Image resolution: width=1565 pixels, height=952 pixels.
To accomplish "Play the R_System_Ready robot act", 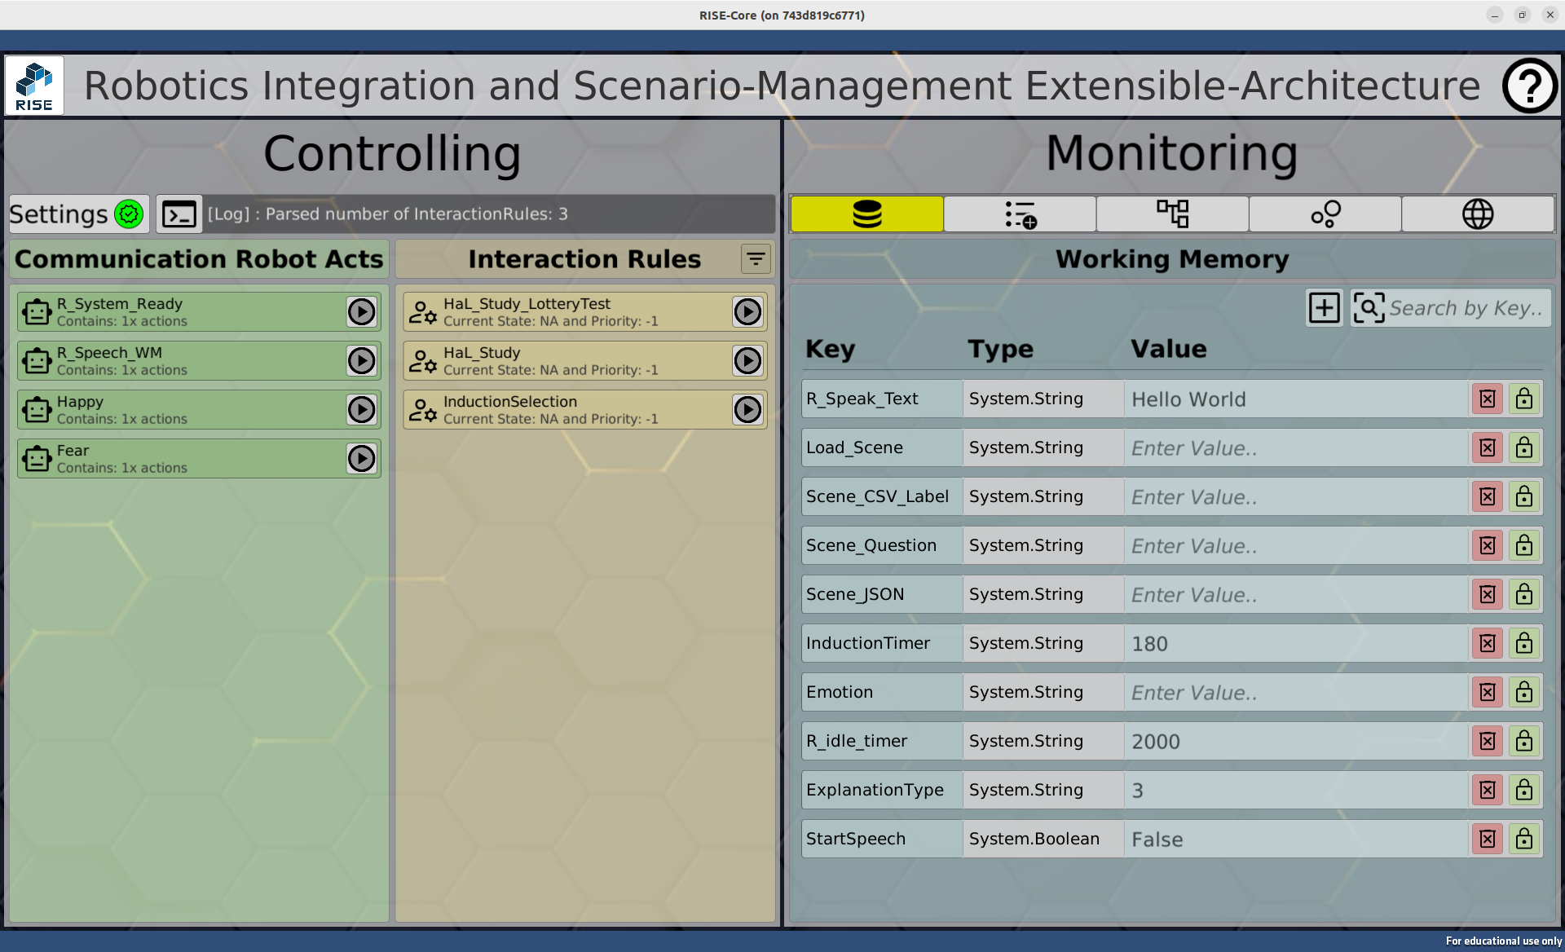I will (361, 312).
